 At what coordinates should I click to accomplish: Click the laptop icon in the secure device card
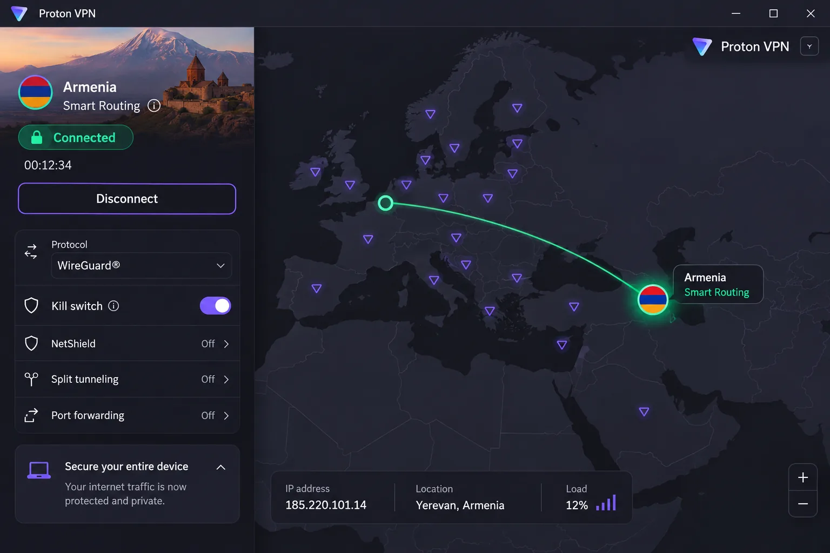click(x=39, y=470)
